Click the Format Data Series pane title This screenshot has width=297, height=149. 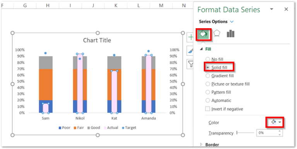point(229,9)
